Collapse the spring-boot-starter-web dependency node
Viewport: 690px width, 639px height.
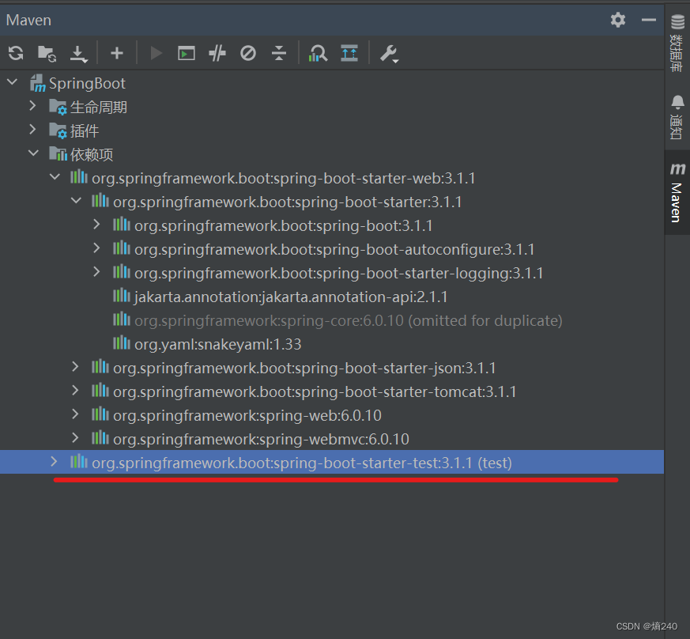tap(54, 177)
